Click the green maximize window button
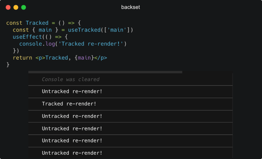 24,7
